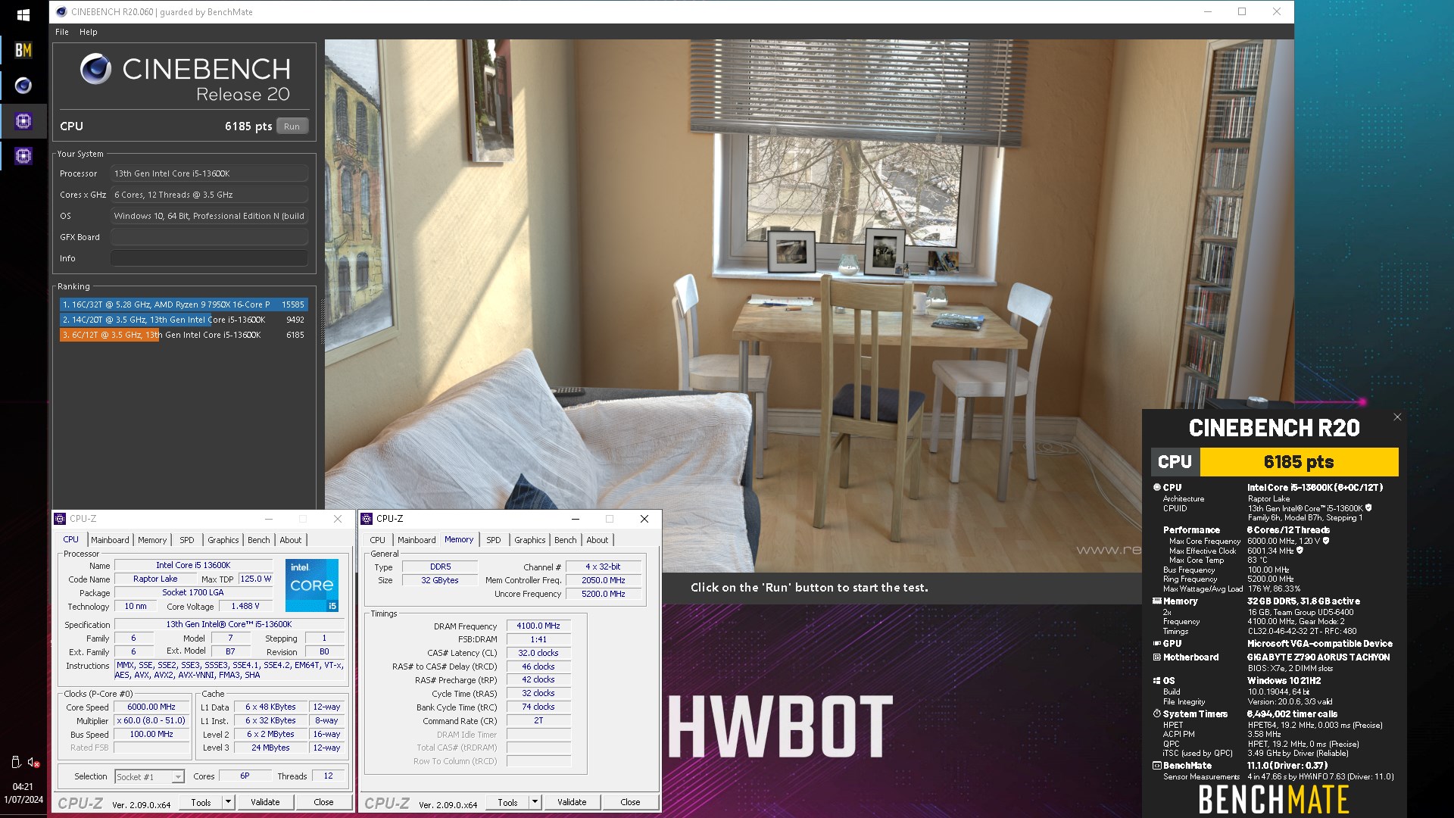Click the shield beside Max Effective Clock

(1300, 551)
